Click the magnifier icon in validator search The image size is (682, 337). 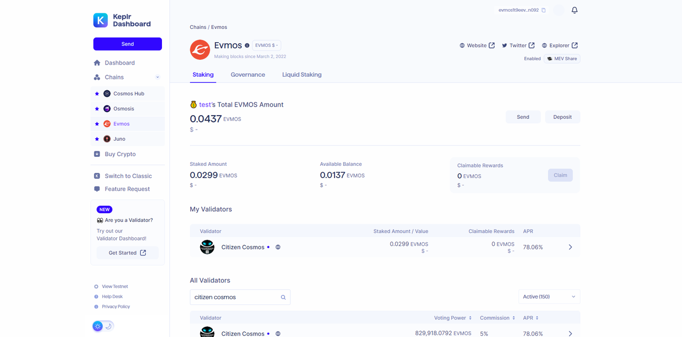tap(283, 297)
